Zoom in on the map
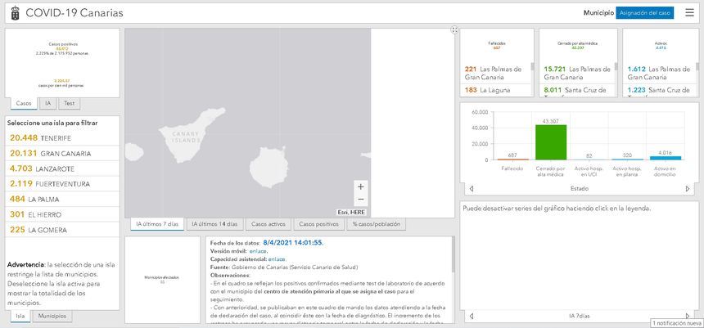704x328 pixels. [x=361, y=186]
